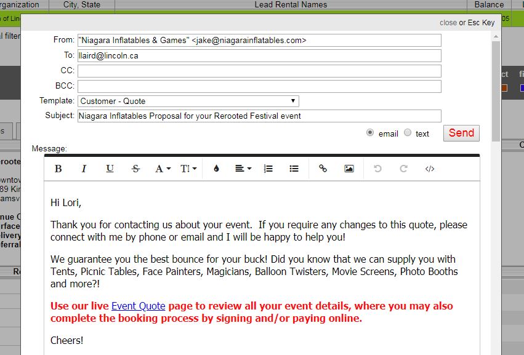Apply strikethrough formatting
The width and height of the screenshot is (524, 355).
135,169
